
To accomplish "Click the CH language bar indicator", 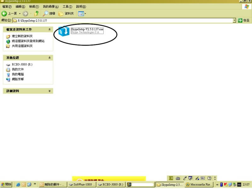I will click(171, 178).
